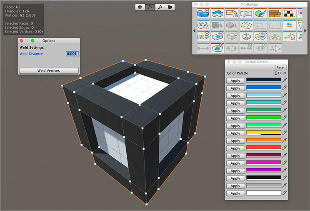Edit the orange color swatch

click(263, 141)
